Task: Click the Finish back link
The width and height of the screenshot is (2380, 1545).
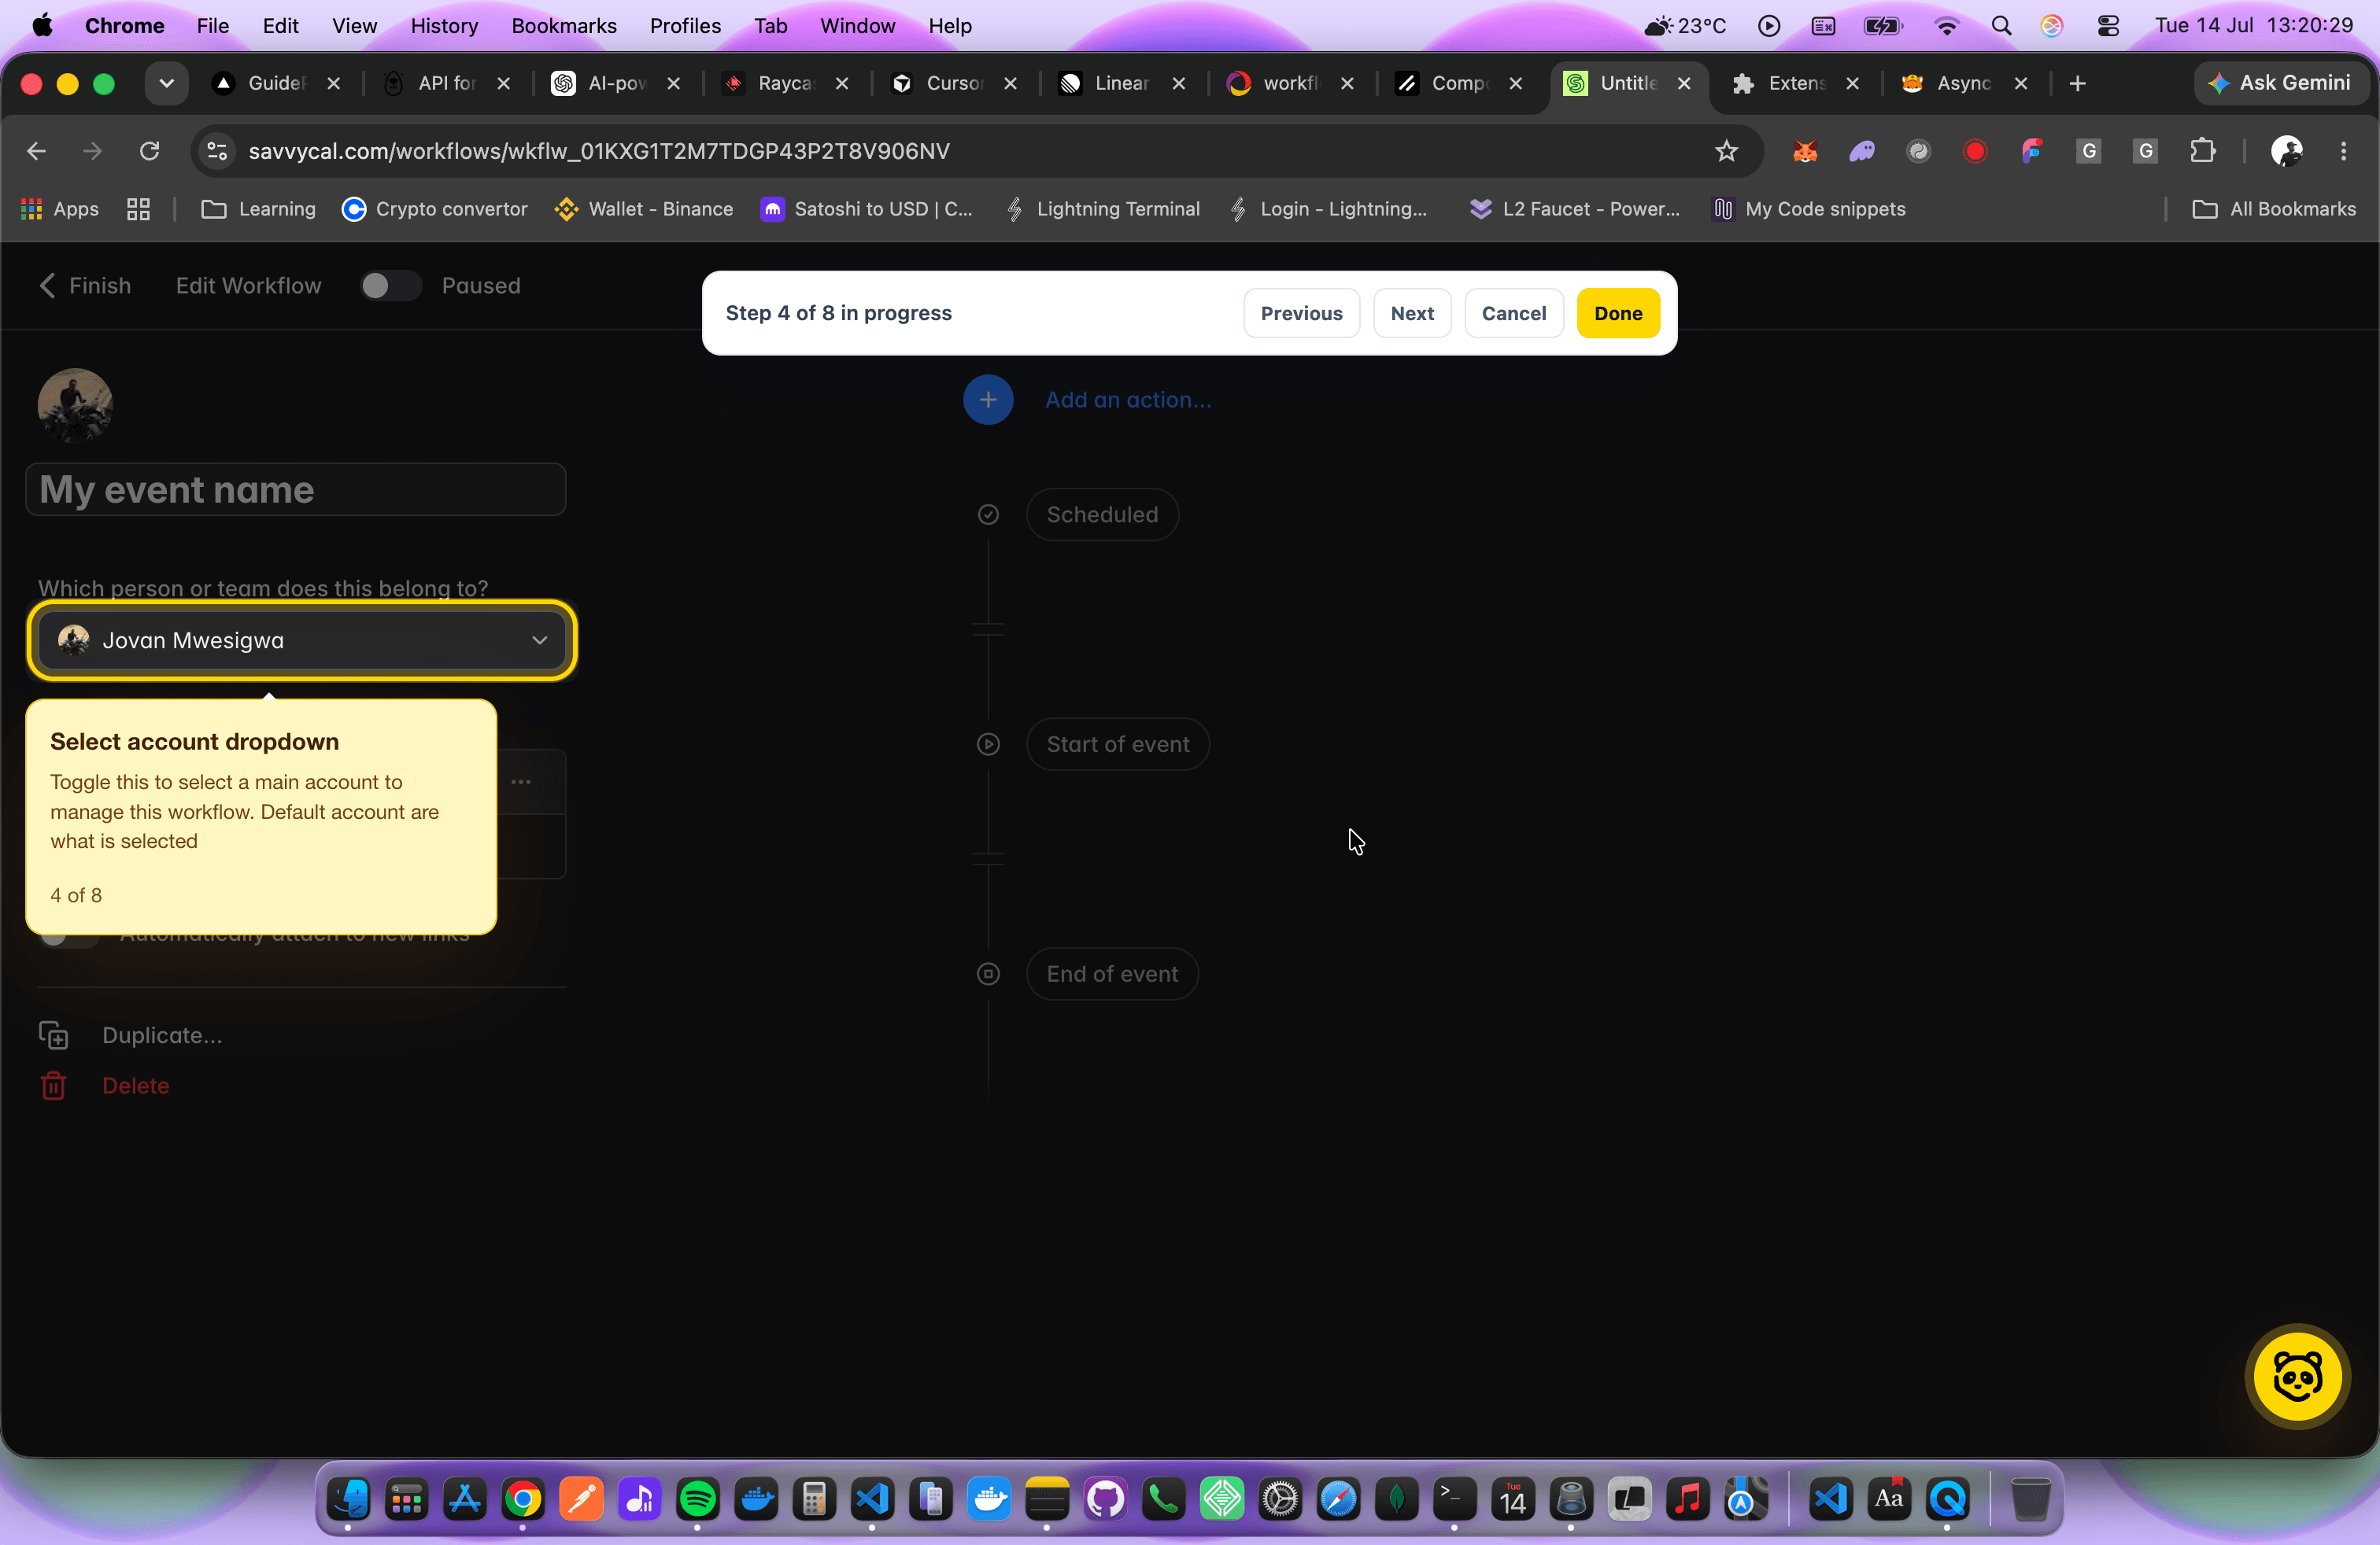Action: (85, 286)
